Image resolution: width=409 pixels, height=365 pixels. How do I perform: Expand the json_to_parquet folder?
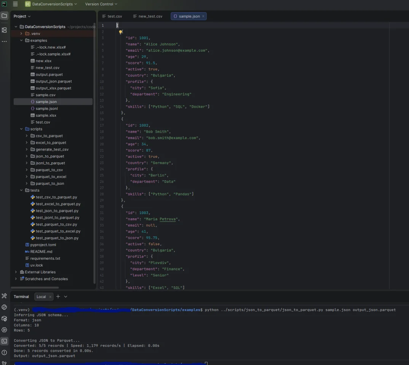click(x=27, y=156)
